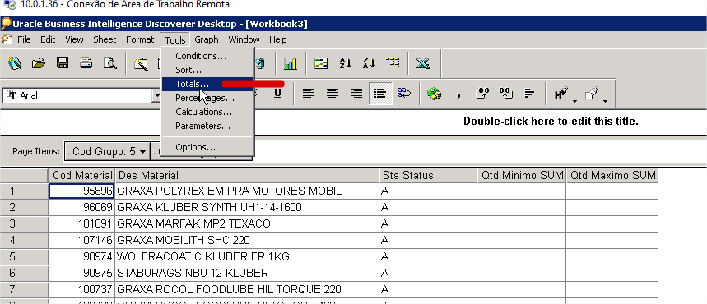Select STABURAGS NBU 12 KLUBER cell

247,273
